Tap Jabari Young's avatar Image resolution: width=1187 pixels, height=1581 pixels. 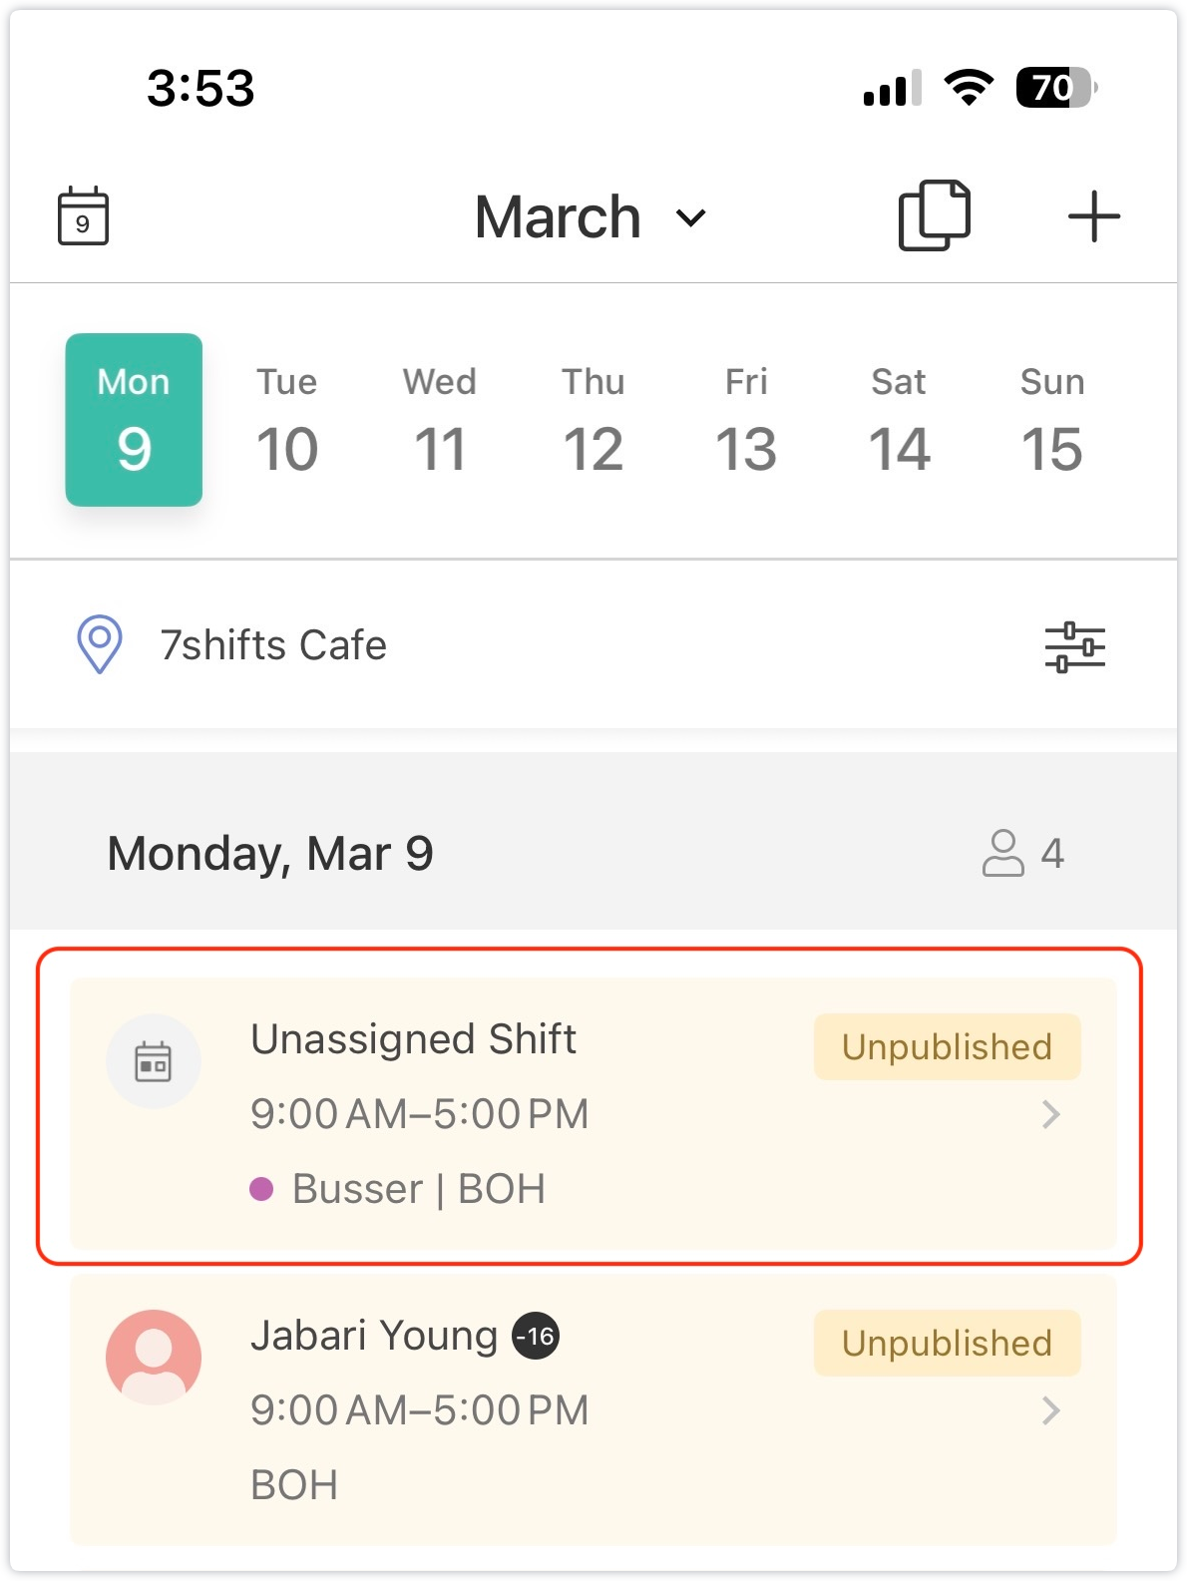pos(154,1357)
